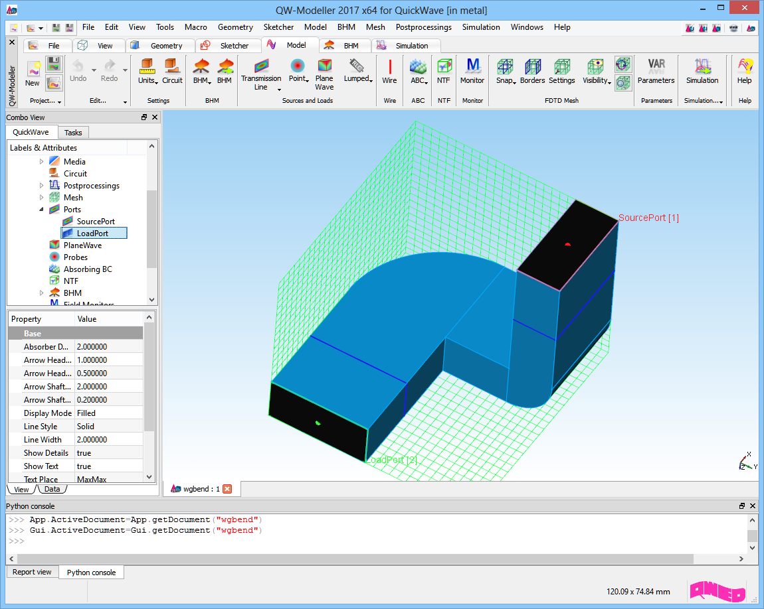This screenshot has height=609, width=764.
Task: Click the first BHM icon with dropdown
Action: [201, 66]
